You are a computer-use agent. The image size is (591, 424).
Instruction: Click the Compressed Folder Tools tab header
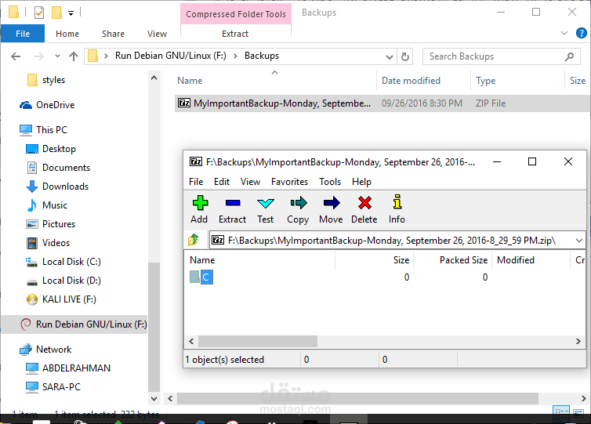236,14
